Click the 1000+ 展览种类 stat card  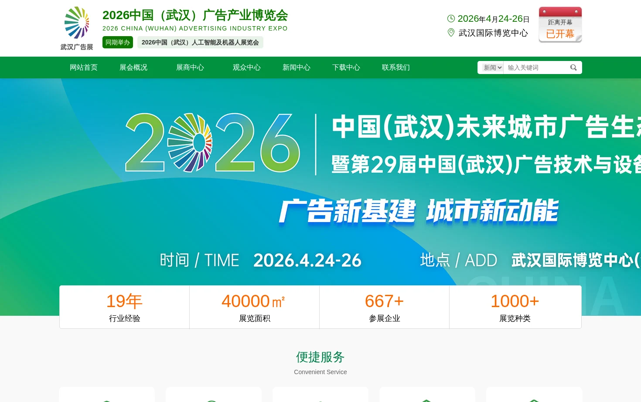coord(515,307)
